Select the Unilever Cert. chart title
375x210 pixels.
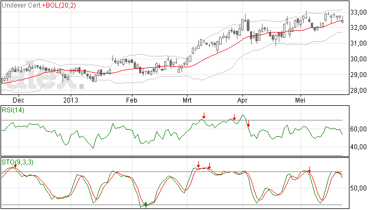click(x=22, y=5)
